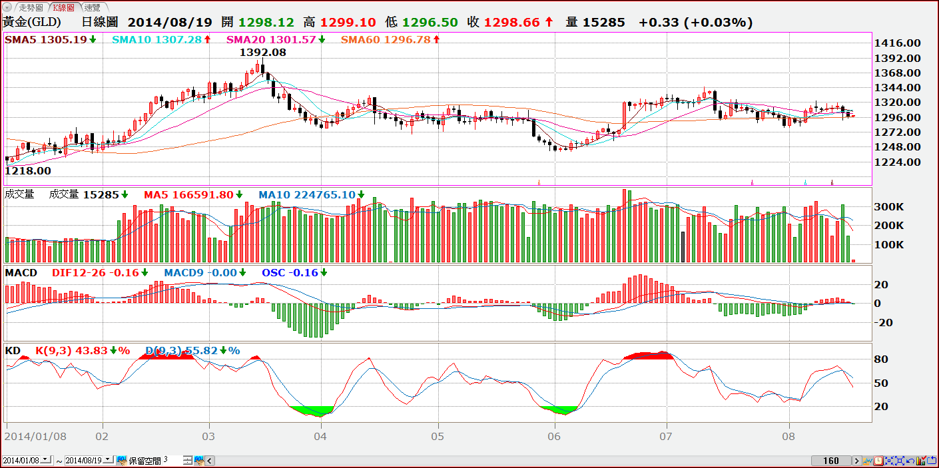The width and height of the screenshot is (939, 468).
Task: Click the 高 1299.10 high value
Action: coord(340,23)
